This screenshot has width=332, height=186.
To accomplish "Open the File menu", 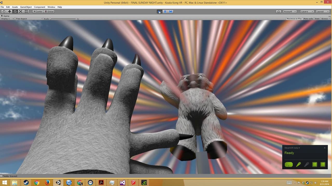I will (x=2, y=7).
